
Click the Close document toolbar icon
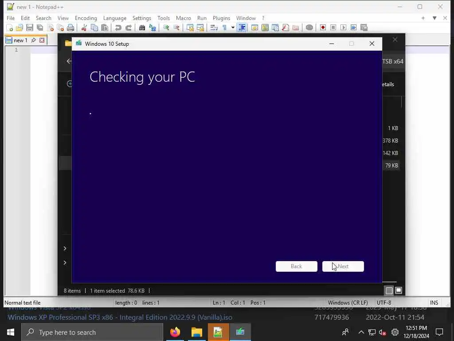click(x=51, y=28)
